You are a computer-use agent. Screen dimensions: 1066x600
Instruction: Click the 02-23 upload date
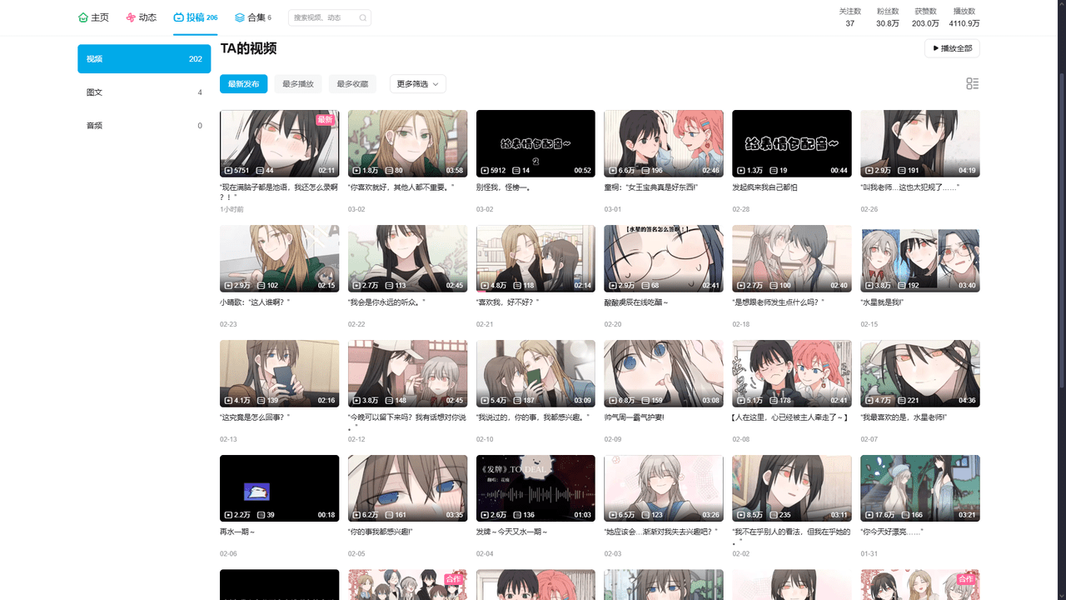[228, 325]
